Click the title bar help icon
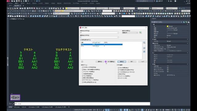This screenshot has height=111, width=197. (x=175, y=1)
